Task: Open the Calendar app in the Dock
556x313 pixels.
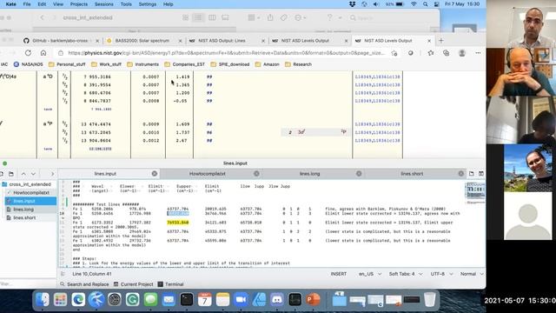Action: [205, 300]
